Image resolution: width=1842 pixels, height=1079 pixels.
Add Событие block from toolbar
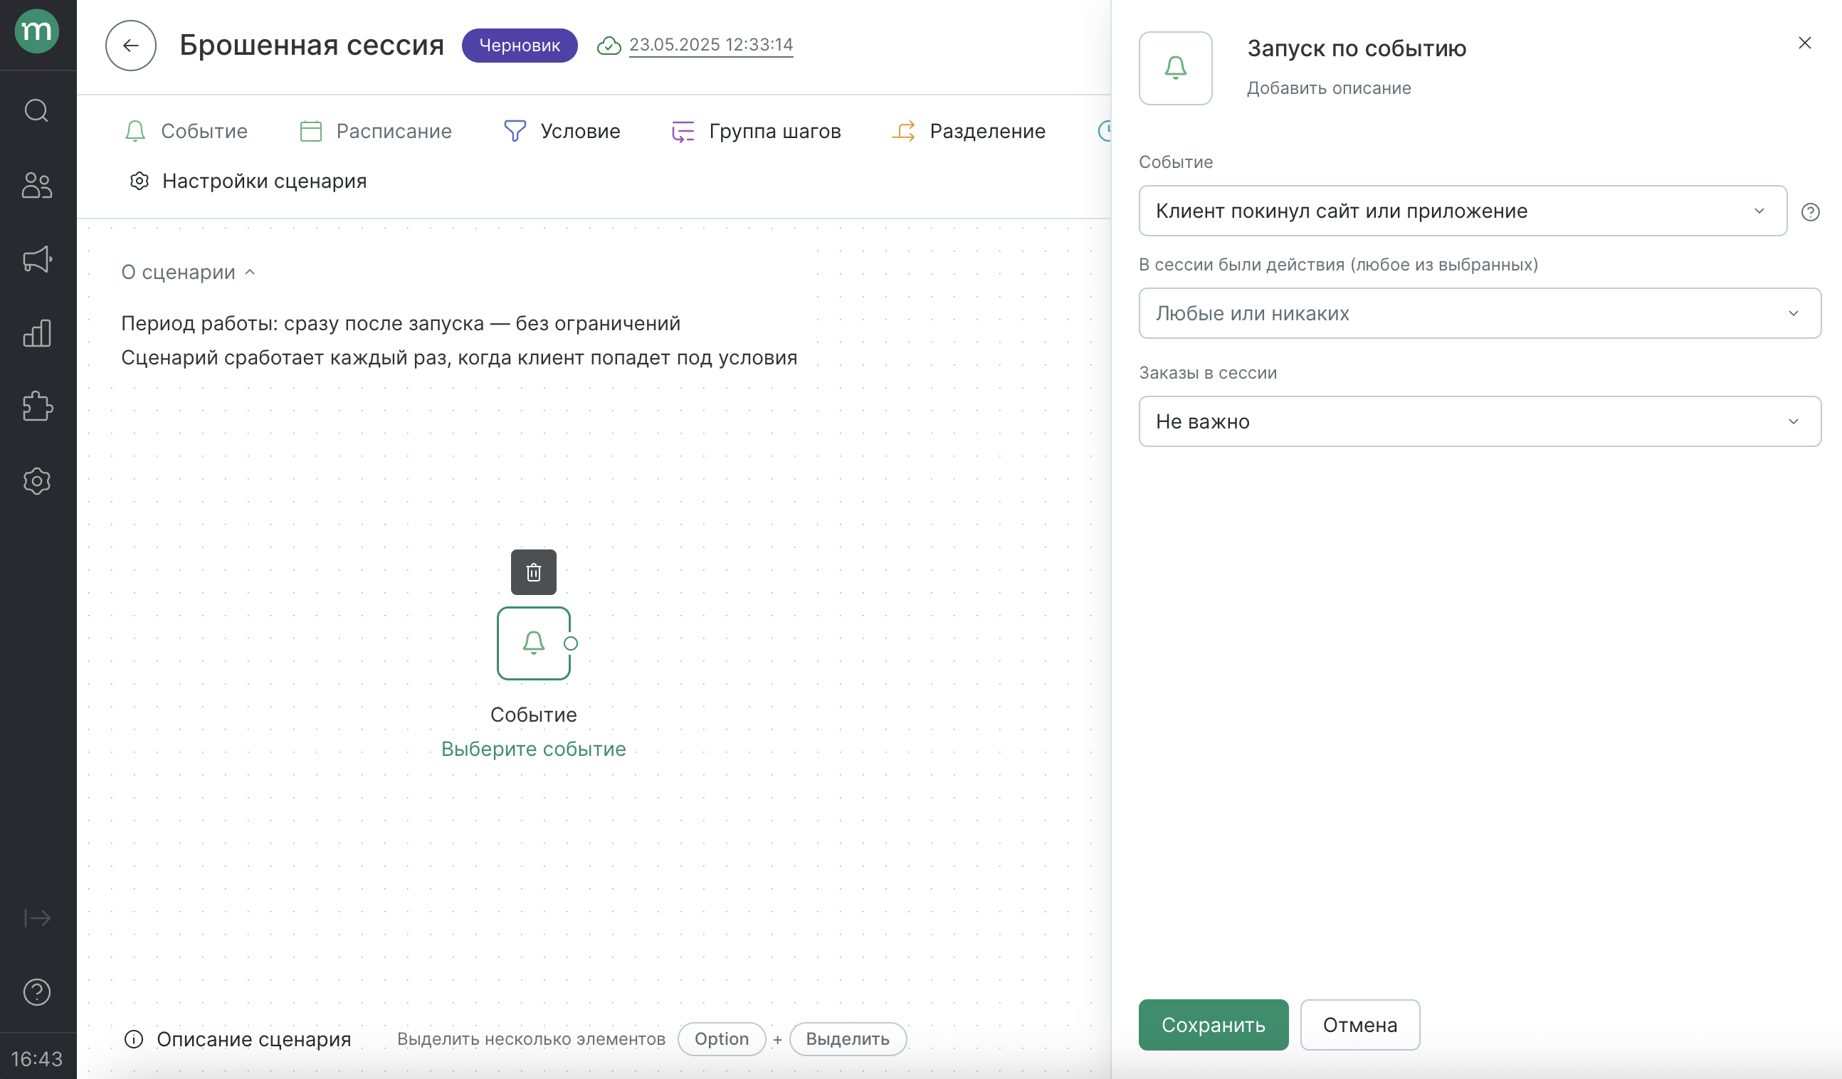tap(186, 131)
